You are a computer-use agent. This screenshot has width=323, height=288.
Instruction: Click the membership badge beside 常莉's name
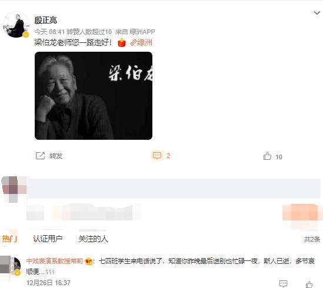[x=89, y=261]
